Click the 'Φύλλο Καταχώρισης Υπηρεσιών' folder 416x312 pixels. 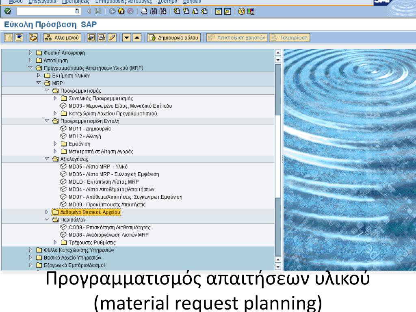click(x=79, y=250)
